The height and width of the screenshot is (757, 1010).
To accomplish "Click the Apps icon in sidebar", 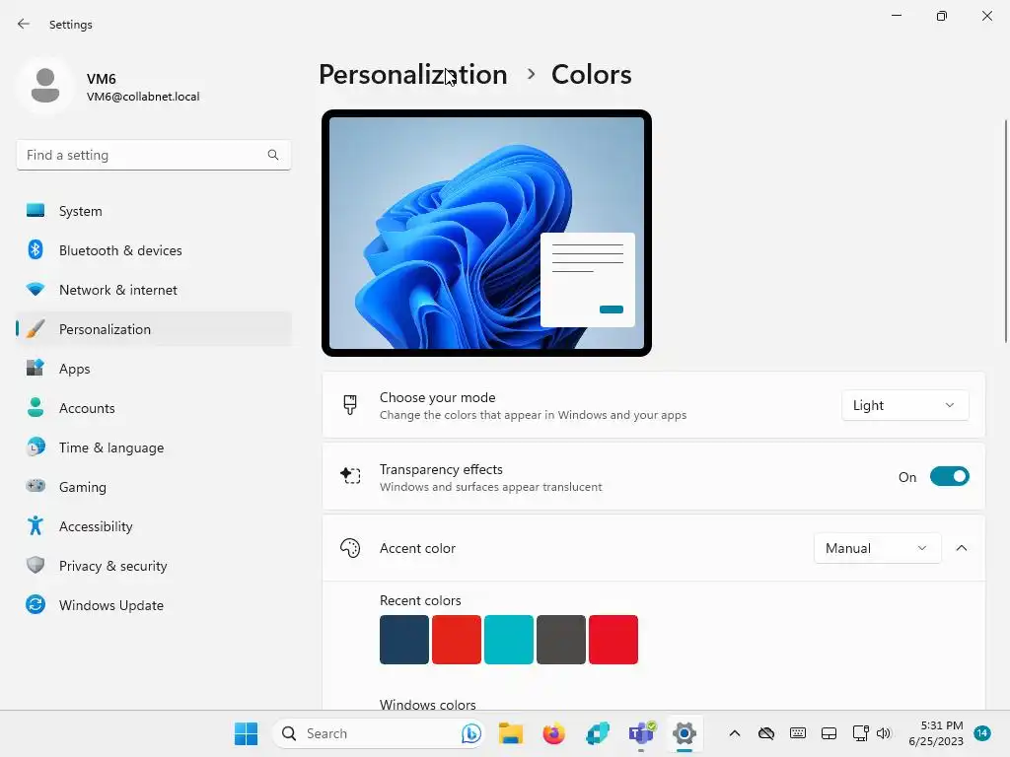I will (36, 369).
